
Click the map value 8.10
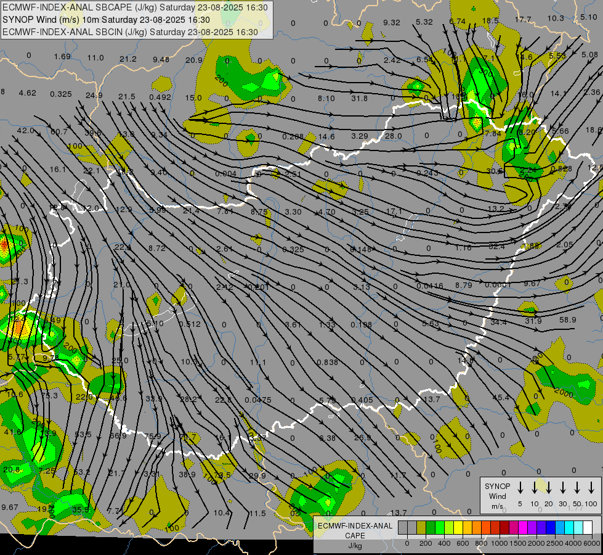(326, 99)
